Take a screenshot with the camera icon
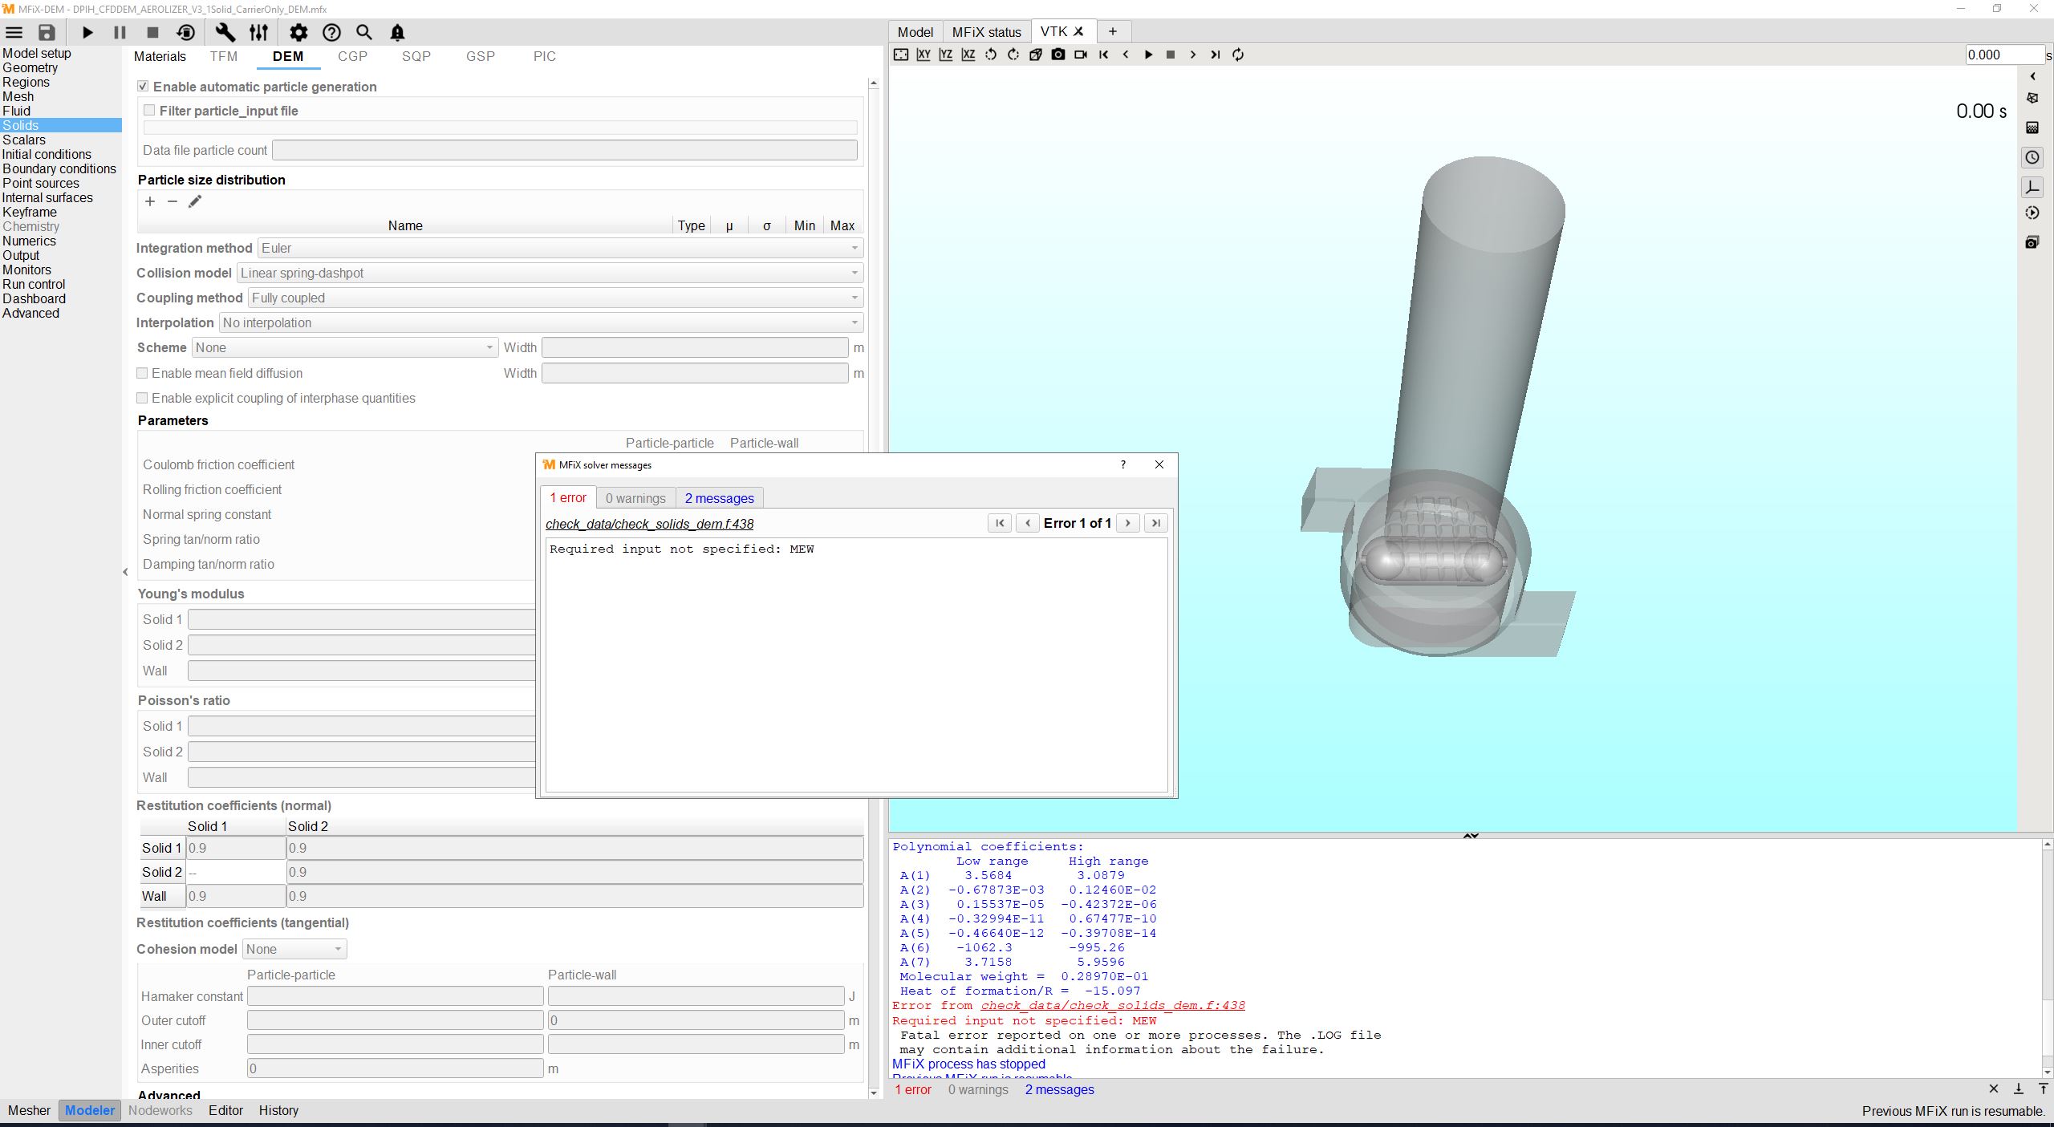 [1058, 55]
